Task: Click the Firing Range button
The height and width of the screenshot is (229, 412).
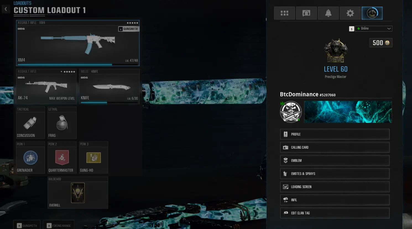Action: point(59,225)
